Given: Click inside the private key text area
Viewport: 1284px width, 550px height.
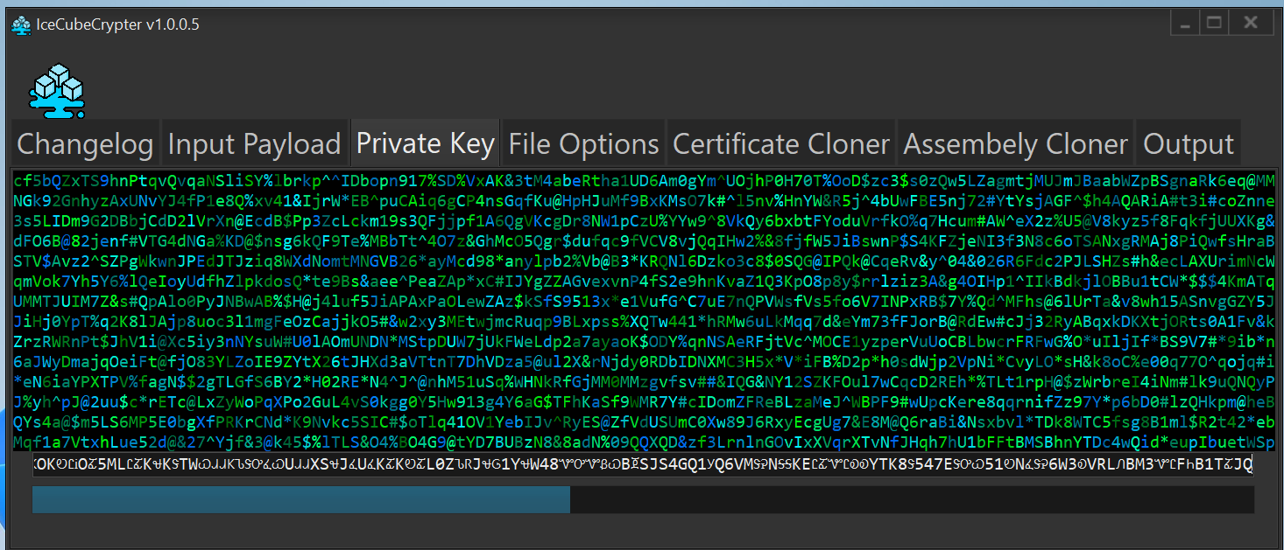Looking at the screenshot, I should [x=644, y=310].
